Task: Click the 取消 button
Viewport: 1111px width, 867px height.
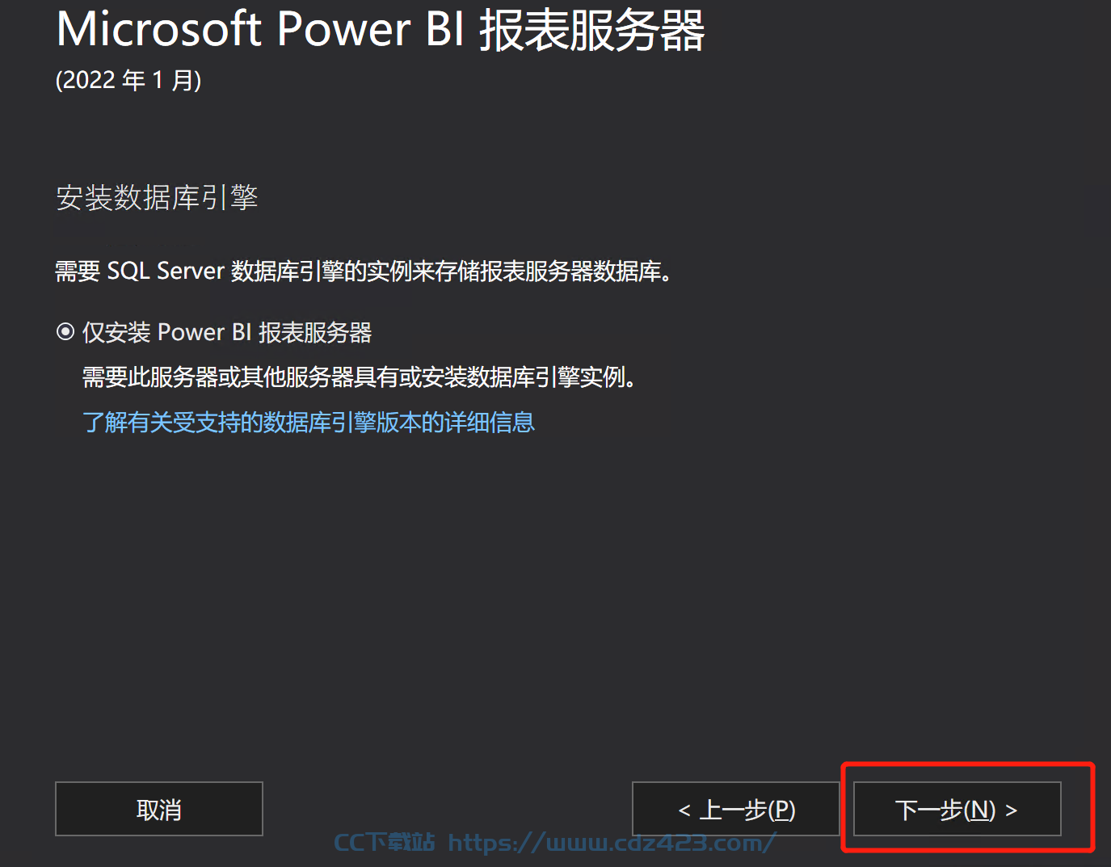Action: coord(159,809)
